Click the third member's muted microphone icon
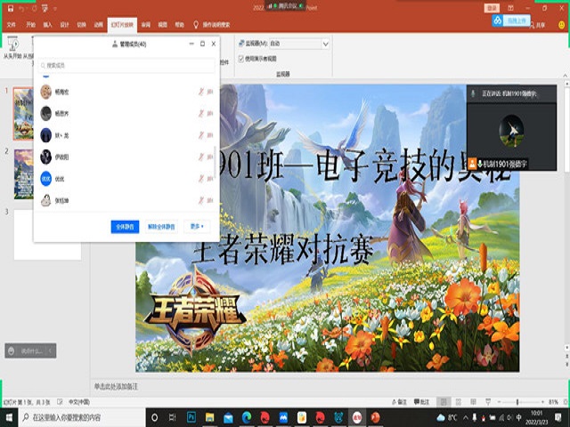Screen dimensions: 570x427 201,135
